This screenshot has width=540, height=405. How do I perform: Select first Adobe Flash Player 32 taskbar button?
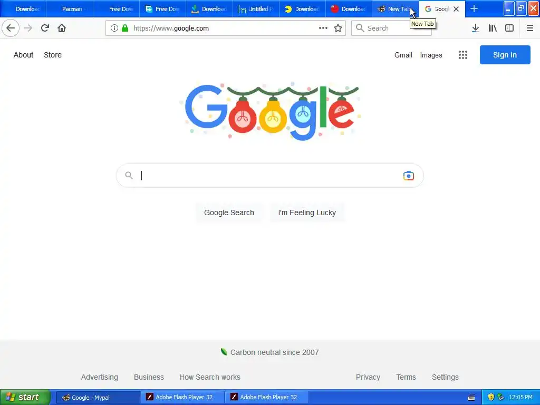click(x=182, y=398)
